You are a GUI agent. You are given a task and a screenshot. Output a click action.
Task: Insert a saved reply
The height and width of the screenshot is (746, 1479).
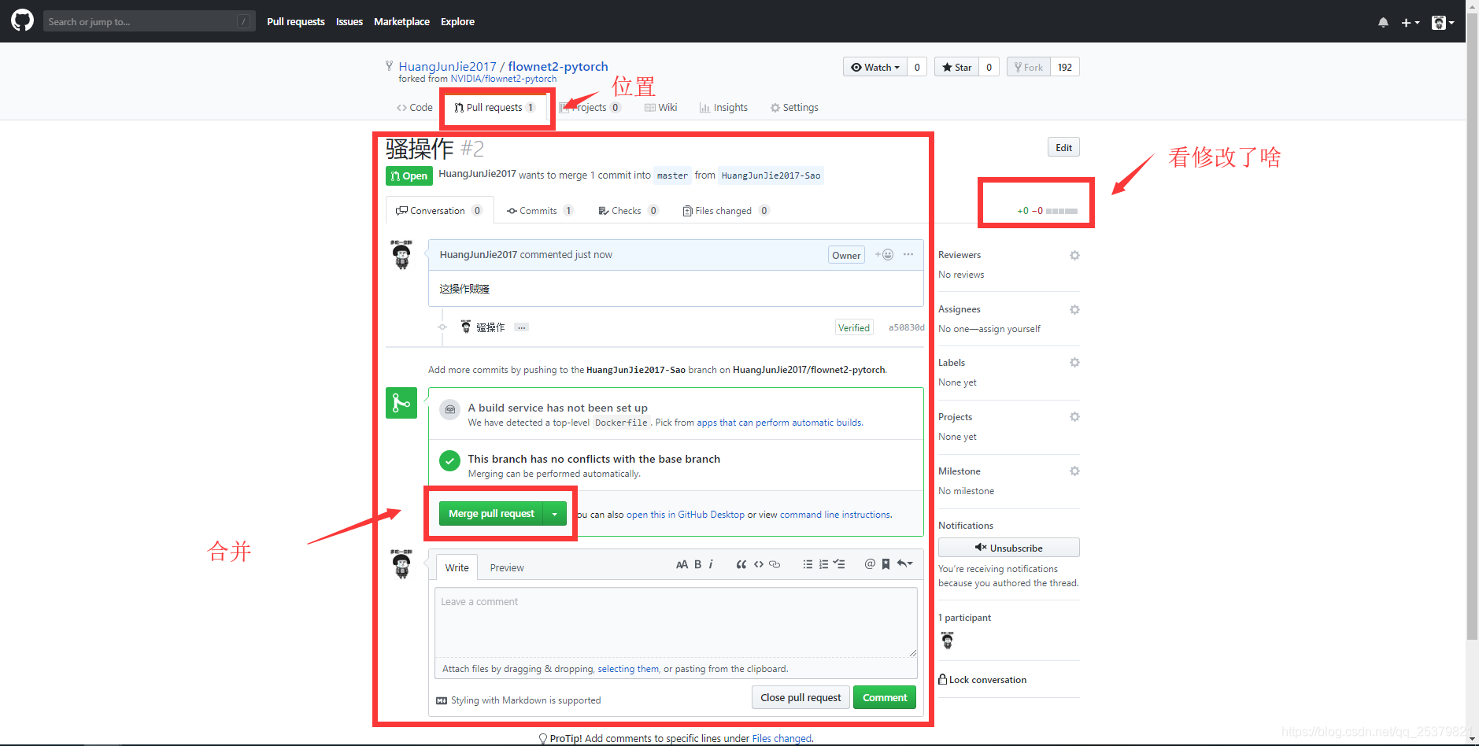tap(904, 564)
